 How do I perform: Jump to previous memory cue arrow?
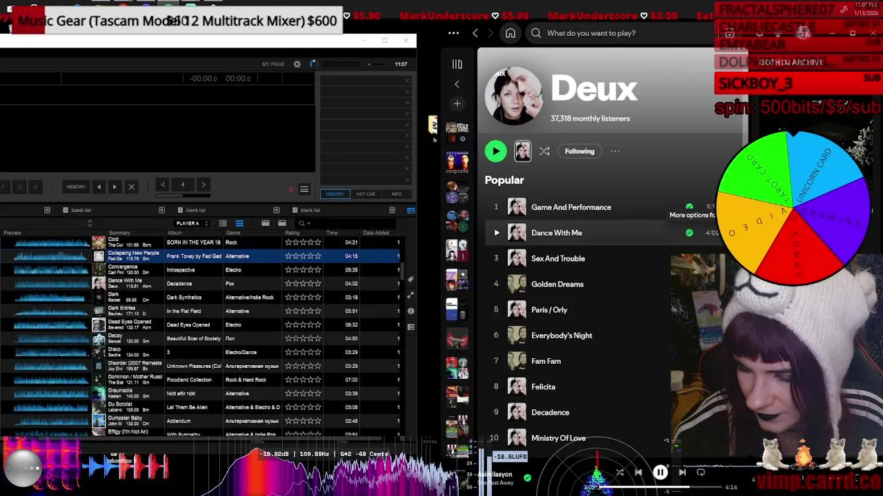(99, 187)
